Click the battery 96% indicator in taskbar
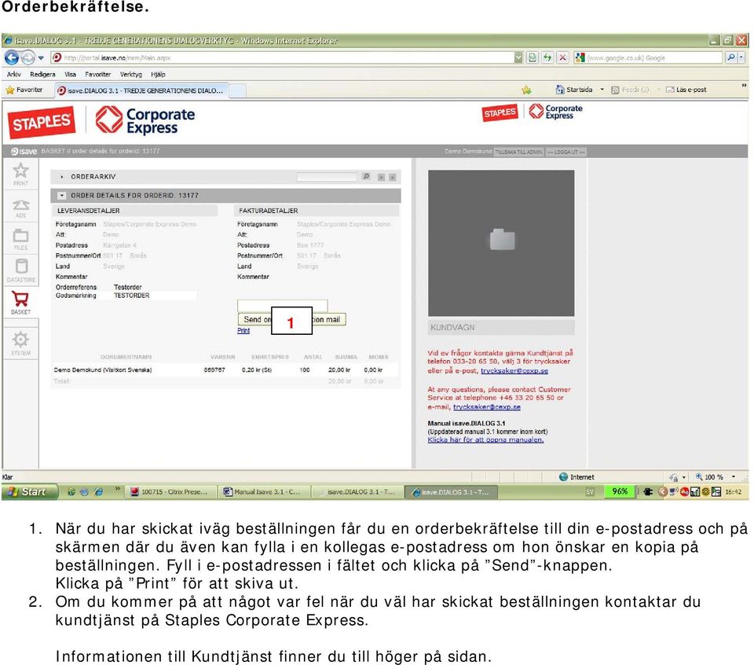 click(x=620, y=491)
